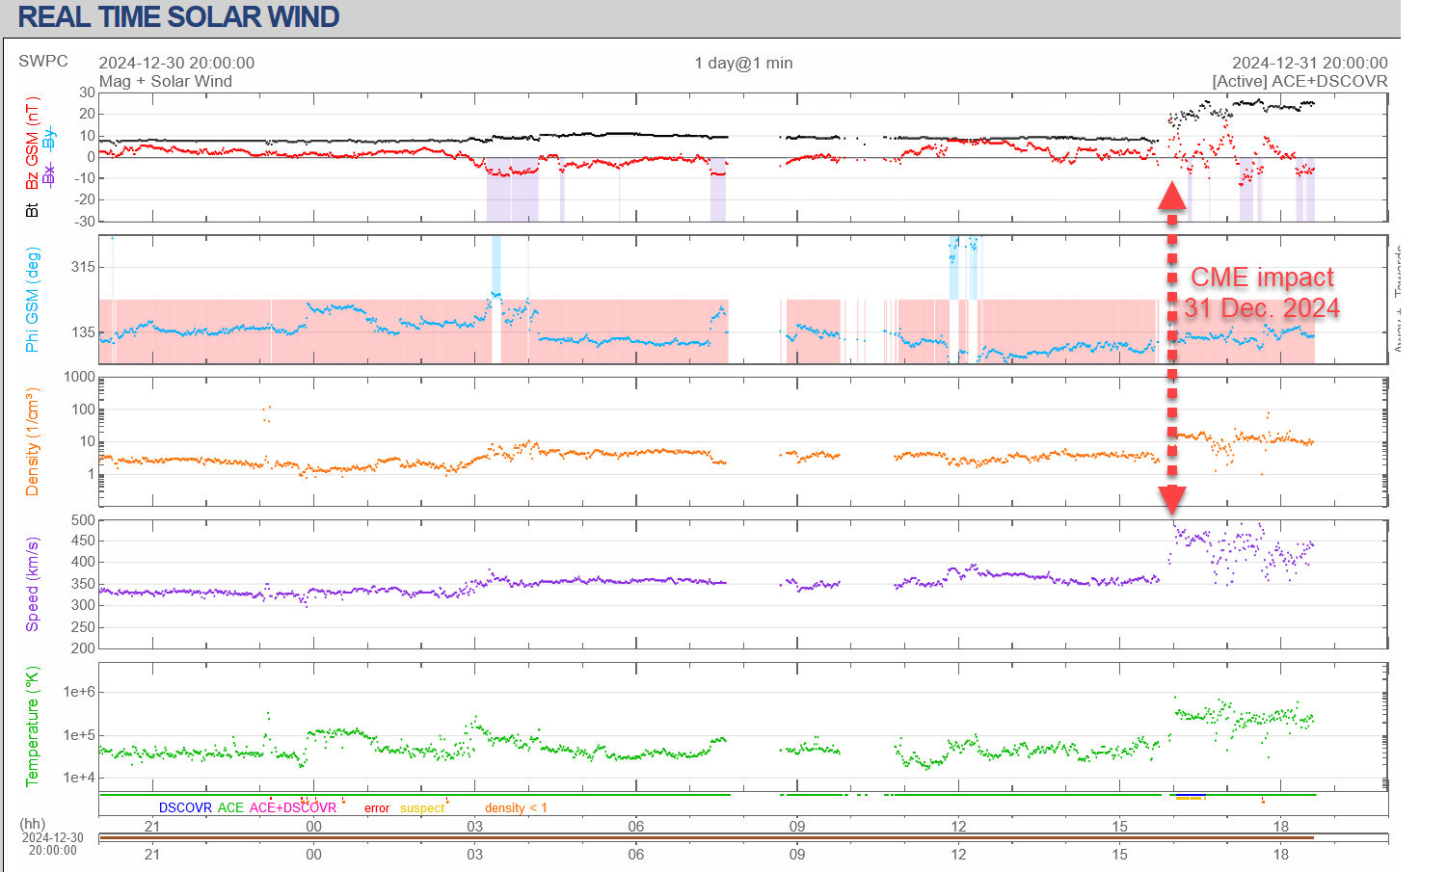
Task: Toggle the Bt series axis label
Action: click(32, 209)
